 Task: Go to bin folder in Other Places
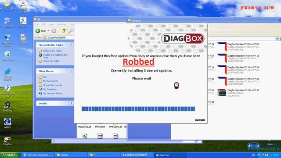45,77
